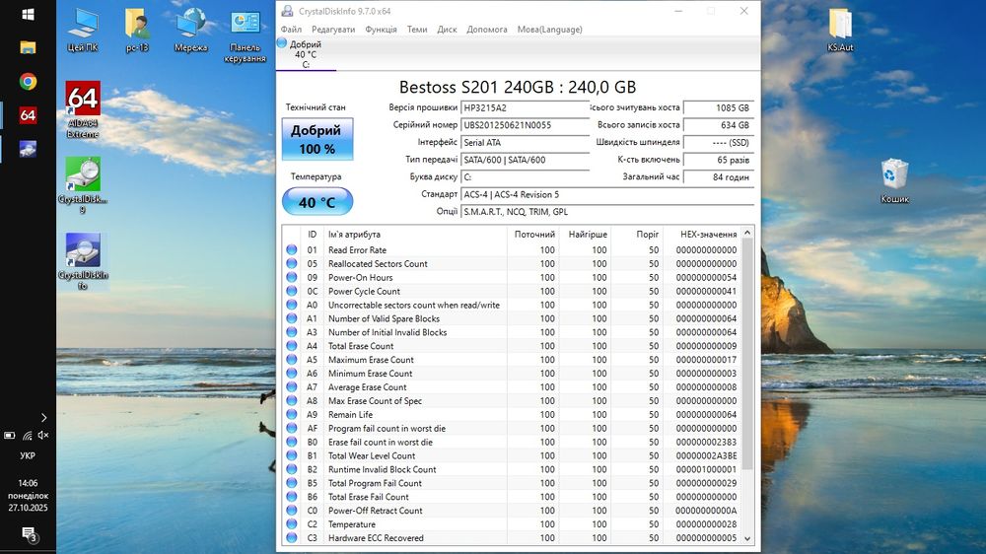The height and width of the screenshot is (554, 986).
Task: Open the Теми menu
Action: [417, 30]
